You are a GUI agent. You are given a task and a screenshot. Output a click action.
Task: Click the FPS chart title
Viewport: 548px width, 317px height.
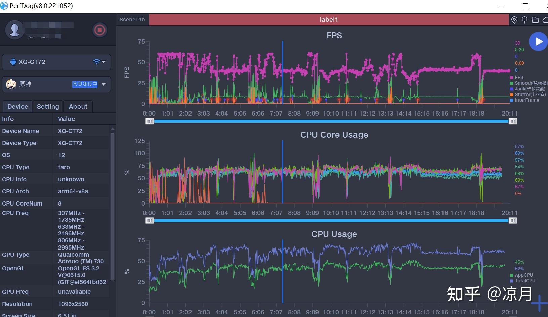334,35
